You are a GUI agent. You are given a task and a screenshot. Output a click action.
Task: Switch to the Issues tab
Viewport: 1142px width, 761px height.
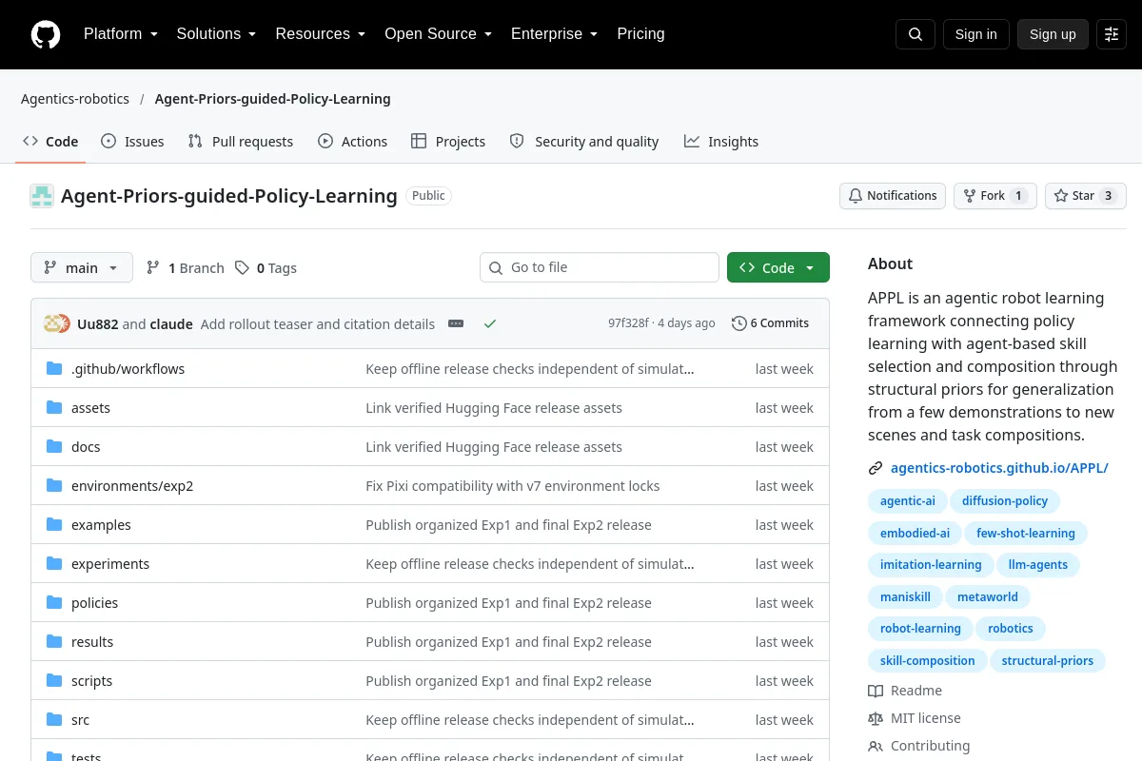tap(132, 142)
